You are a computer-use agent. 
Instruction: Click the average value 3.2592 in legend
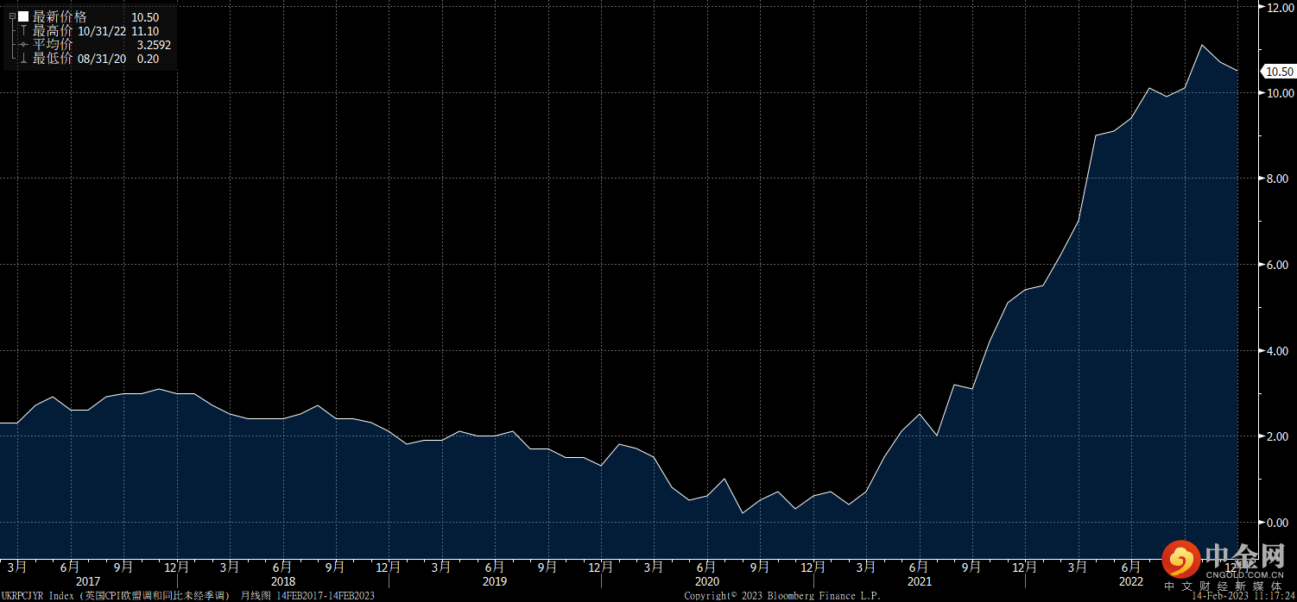[154, 45]
